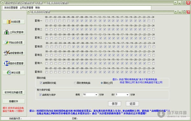Open the 上网记录管理 menu
The width and height of the screenshot is (191, 121).
coord(26,8)
